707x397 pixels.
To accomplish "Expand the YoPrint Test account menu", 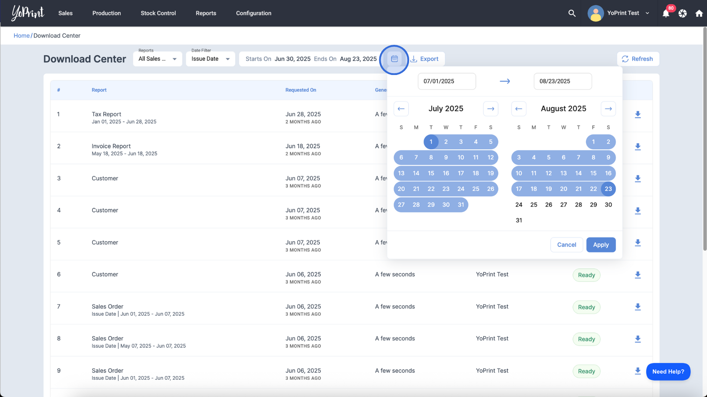I will [647, 13].
